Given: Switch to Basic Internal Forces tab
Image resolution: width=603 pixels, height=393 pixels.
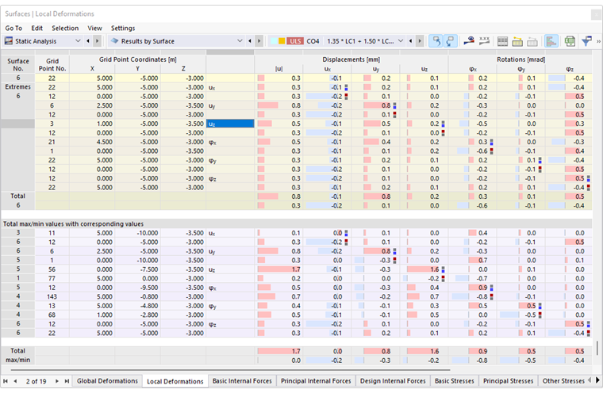Looking at the screenshot, I should [x=242, y=380].
